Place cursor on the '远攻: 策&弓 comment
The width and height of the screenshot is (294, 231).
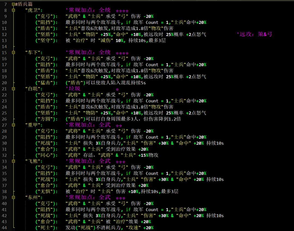(x=255, y=34)
